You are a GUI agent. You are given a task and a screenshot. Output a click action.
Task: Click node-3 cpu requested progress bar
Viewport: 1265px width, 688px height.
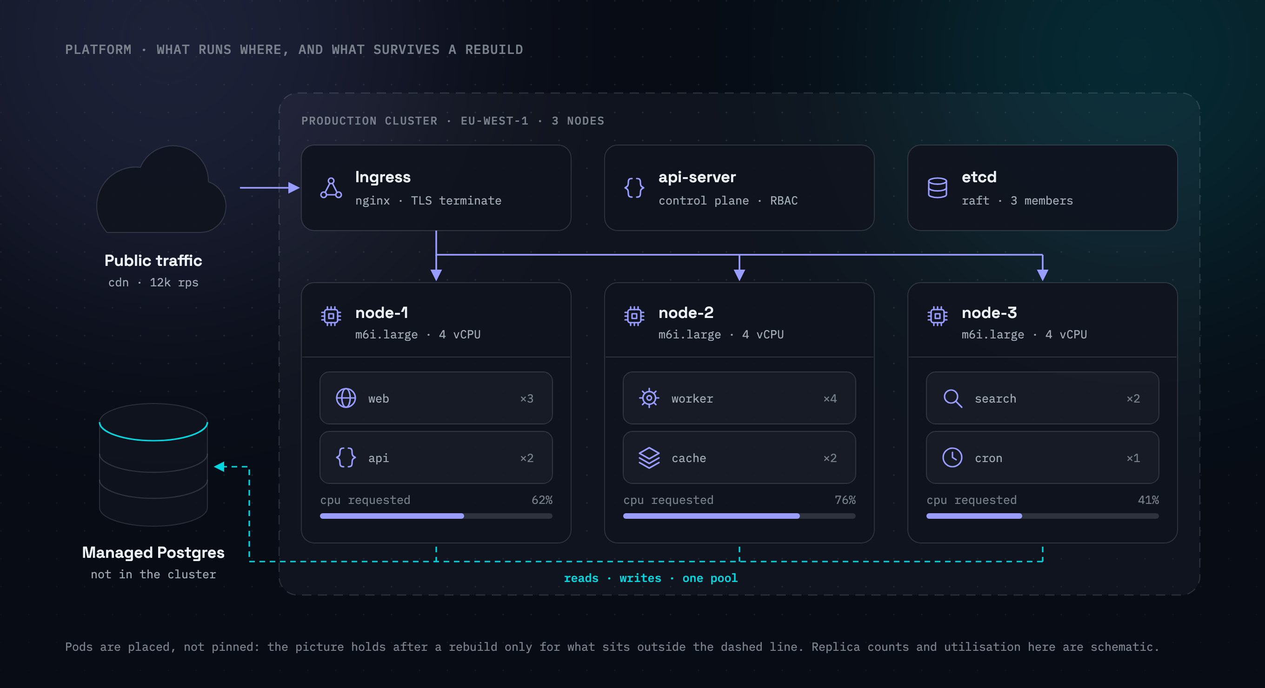pos(1043,516)
